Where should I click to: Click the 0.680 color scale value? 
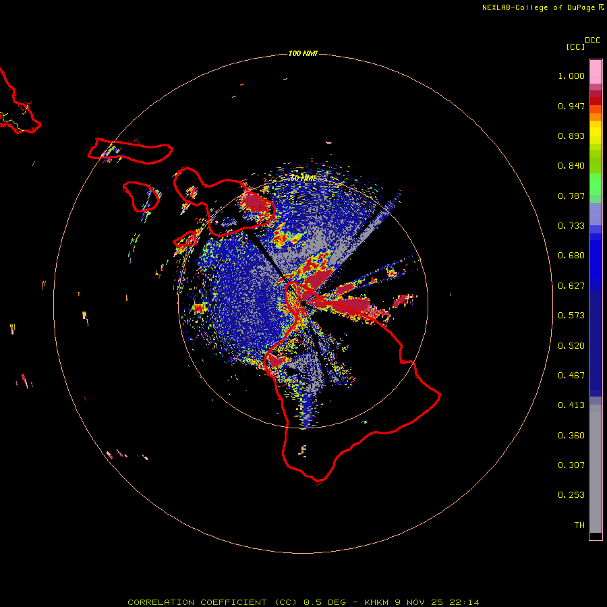571,256
